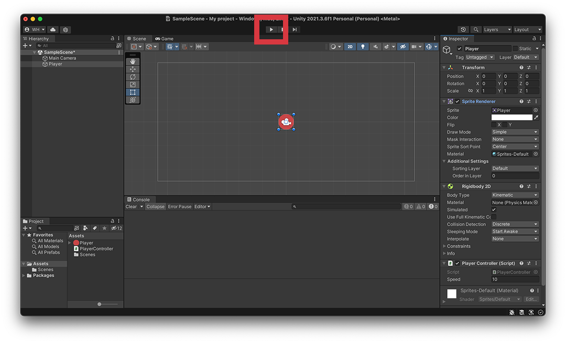Toggle the grid snapping icon
This screenshot has width=566, height=343.
[184, 47]
